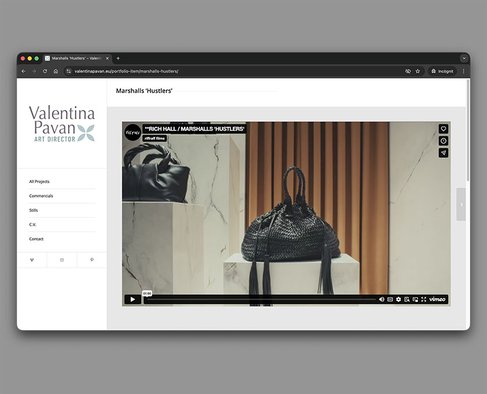Open the Contact page link

(36, 239)
